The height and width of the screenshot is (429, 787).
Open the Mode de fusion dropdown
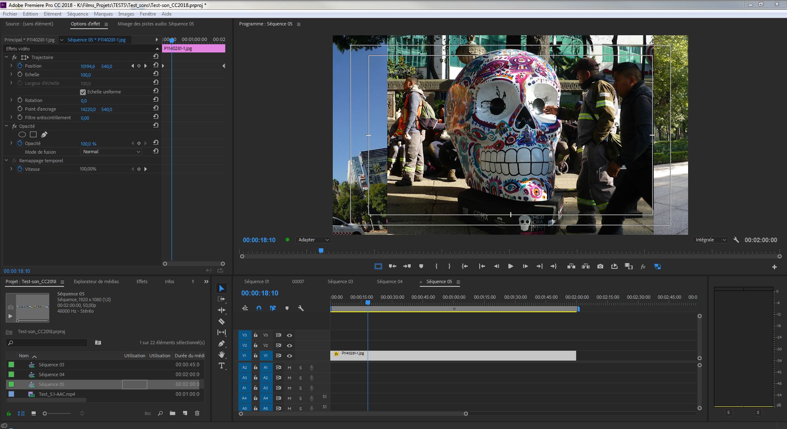click(111, 152)
